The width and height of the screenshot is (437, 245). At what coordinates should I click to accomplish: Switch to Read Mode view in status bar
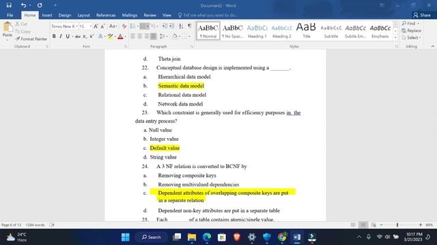pos(353,225)
